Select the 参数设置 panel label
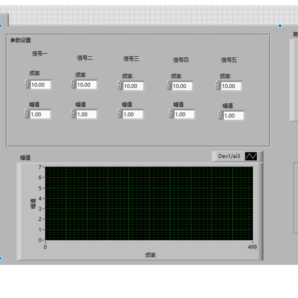Image resolution: width=298 pixels, height=298 pixels. pyautogui.click(x=21, y=40)
